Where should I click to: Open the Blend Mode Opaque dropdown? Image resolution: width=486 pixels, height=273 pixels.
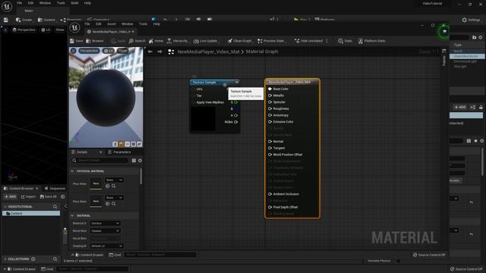click(105, 231)
